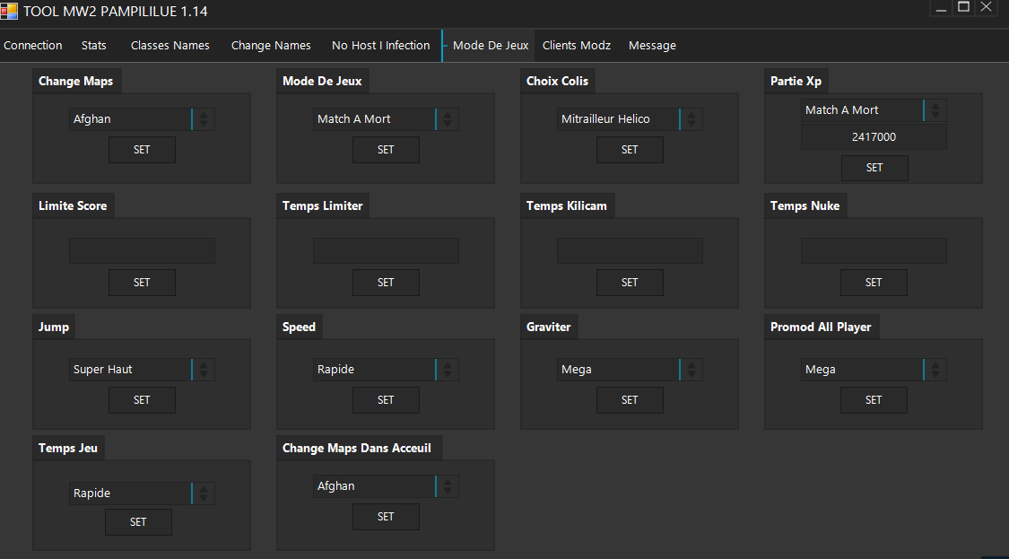Click the Graviter spinner arrows
The width and height of the screenshot is (1009, 559).
point(692,370)
